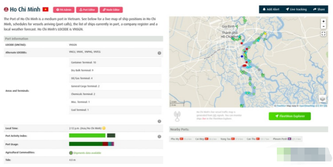Open the Port Editor button
The width and height of the screenshot is (333, 167).
pyautogui.click(x=87, y=10)
